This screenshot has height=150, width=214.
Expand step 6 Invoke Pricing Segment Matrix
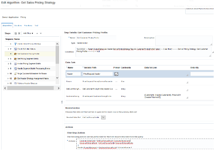coord(8,64)
